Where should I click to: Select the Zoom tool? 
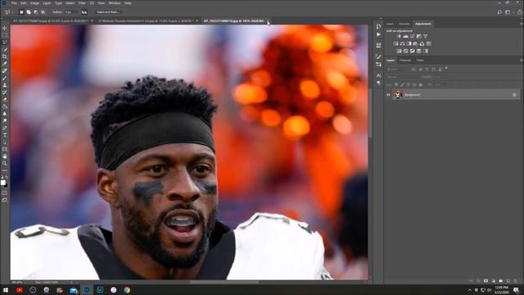(x=5, y=163)
